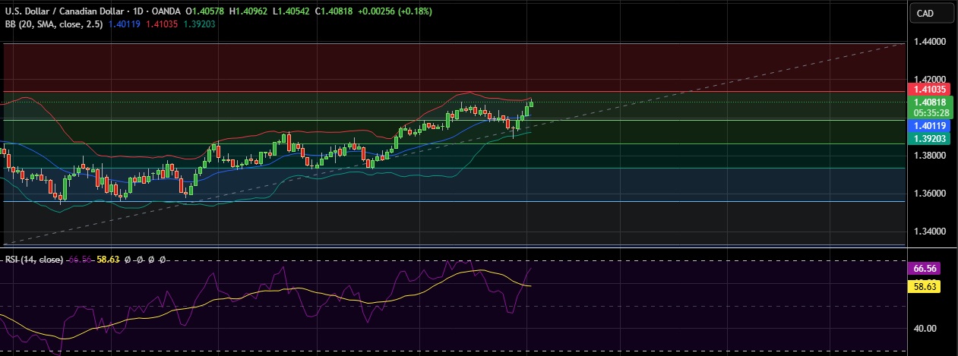Click the green 1.40818 current price label
Screen dimensions: 958x356
(930, 102)
